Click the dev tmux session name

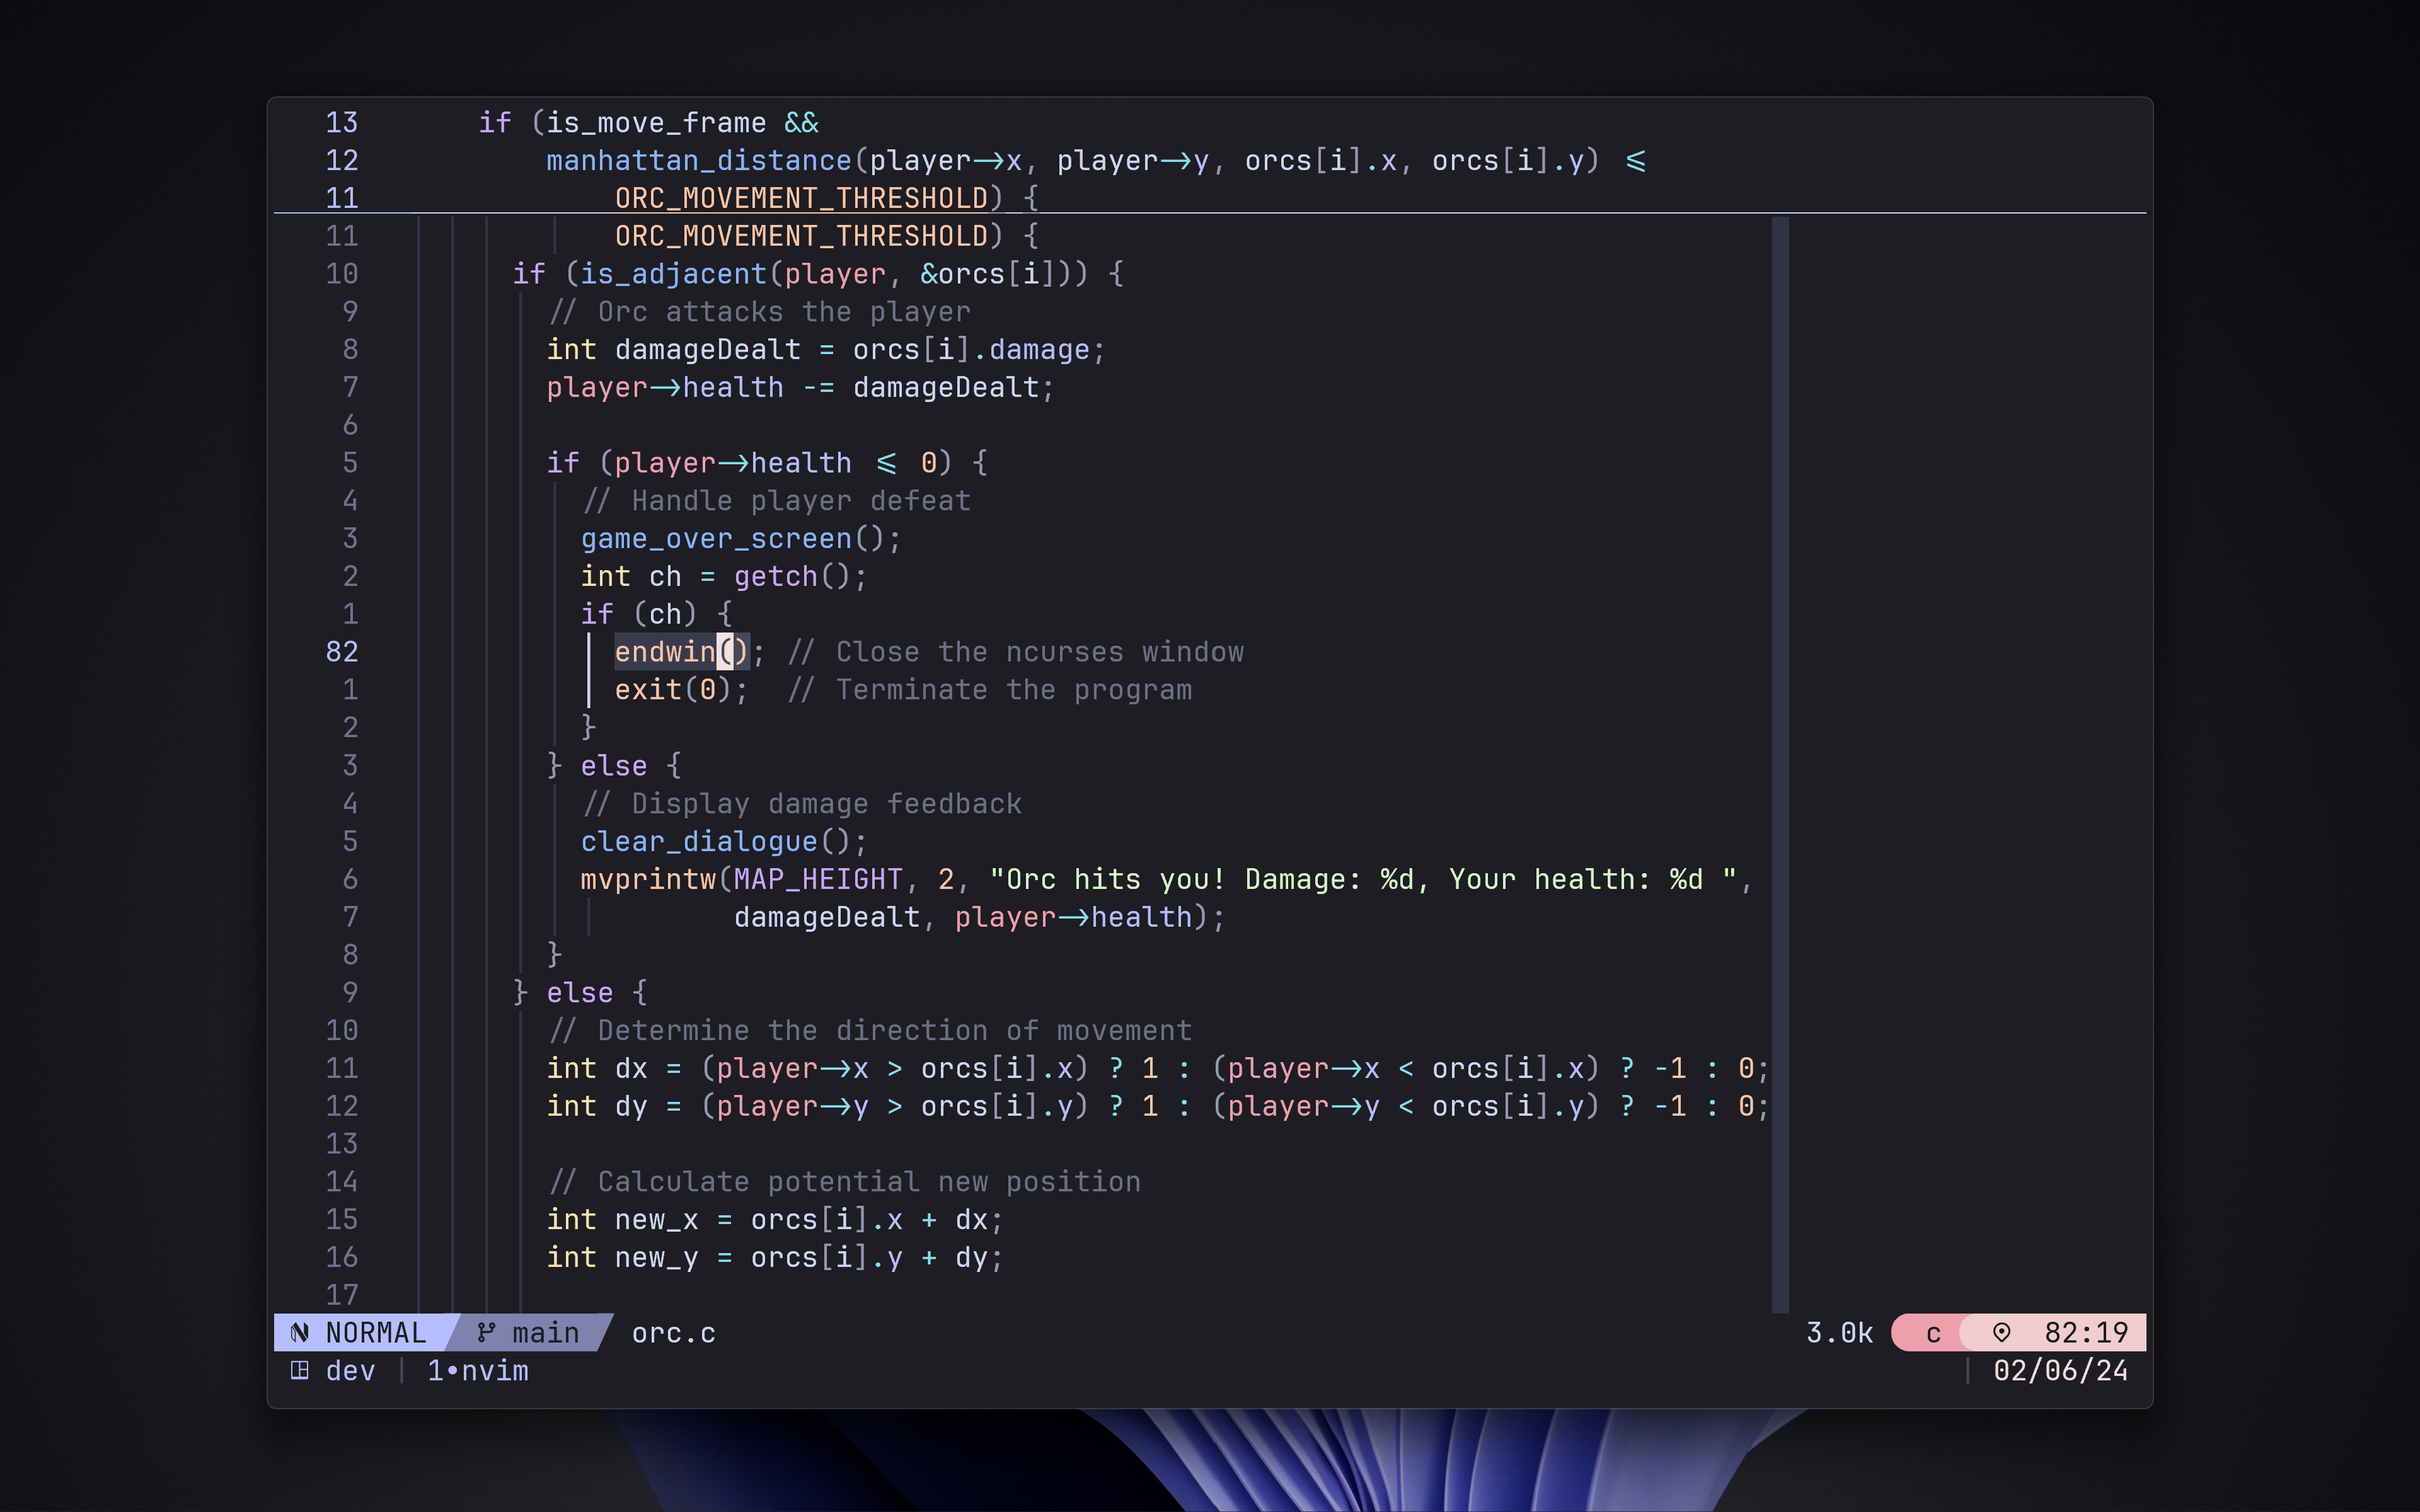[x=351, y=1371]
